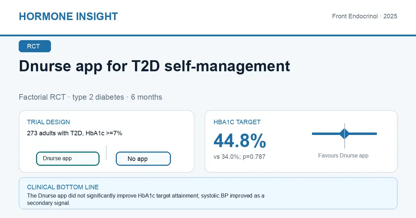Screen dimensions: 416x218
Task: Click the Favours Dnurse app label
Action: click(x=343, y=156)
